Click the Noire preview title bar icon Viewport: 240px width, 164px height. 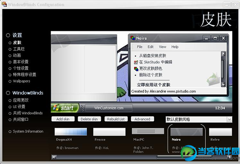coord(133,38)
